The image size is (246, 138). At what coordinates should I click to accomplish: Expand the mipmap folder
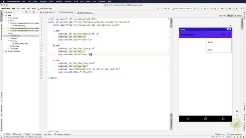[x=8, y=46]
